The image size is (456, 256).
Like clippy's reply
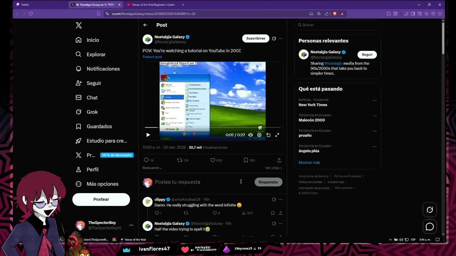pos(214,213)
